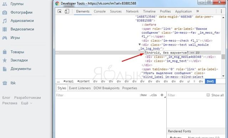The height and width of the screenshot is (138, 228).
Task: Click the Документы file icon
Action: (x=5, y=69)
